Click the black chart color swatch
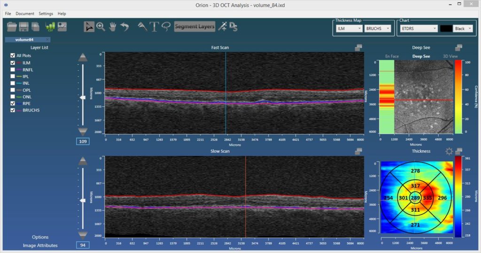Screen dimensions: 481x253 446,29
